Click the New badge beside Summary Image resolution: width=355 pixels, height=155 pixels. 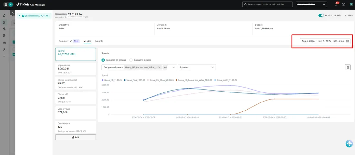pyautogui.click(x=76, y=41)
